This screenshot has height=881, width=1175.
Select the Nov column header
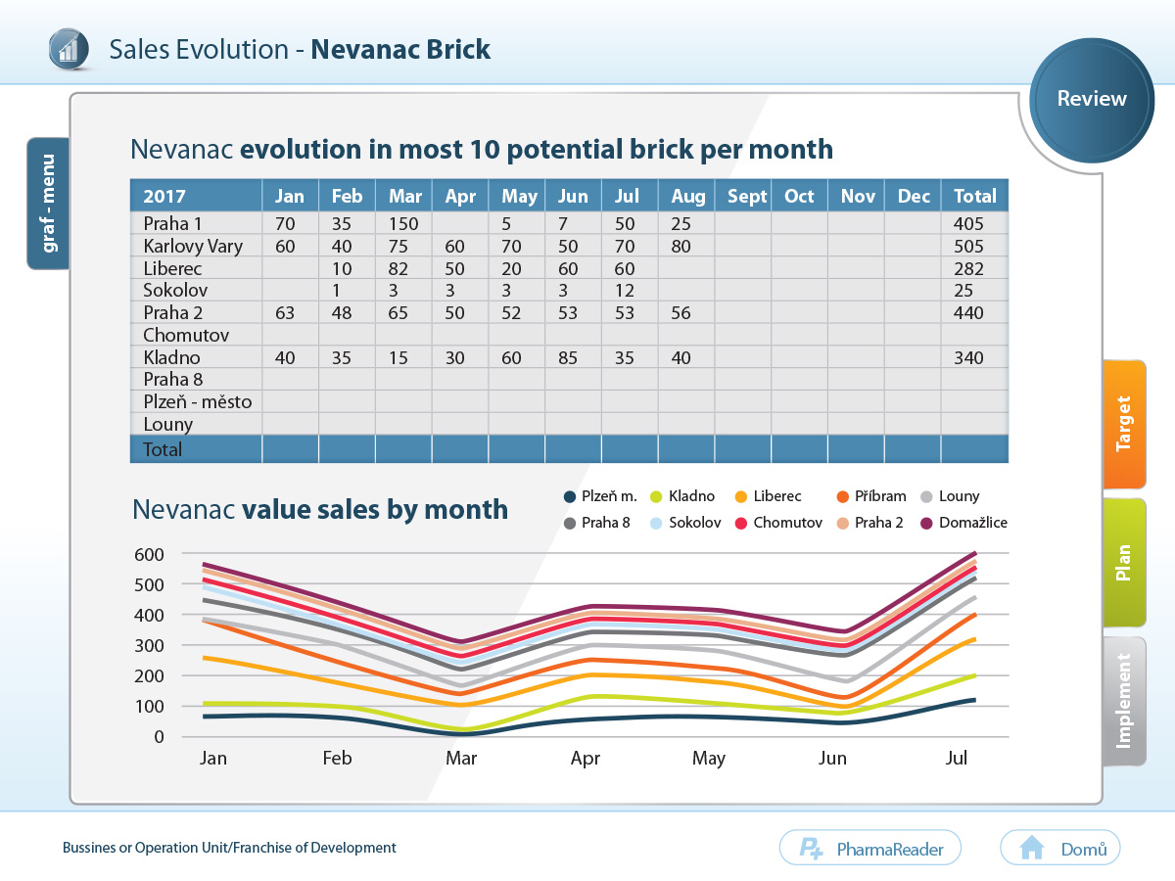[858, 195]
